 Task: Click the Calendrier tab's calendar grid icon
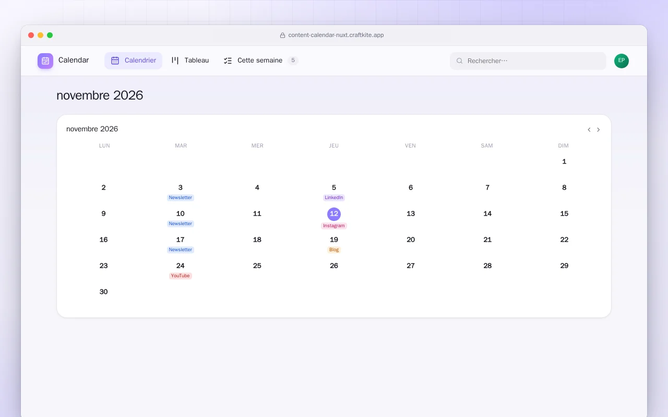click(115, 60)
